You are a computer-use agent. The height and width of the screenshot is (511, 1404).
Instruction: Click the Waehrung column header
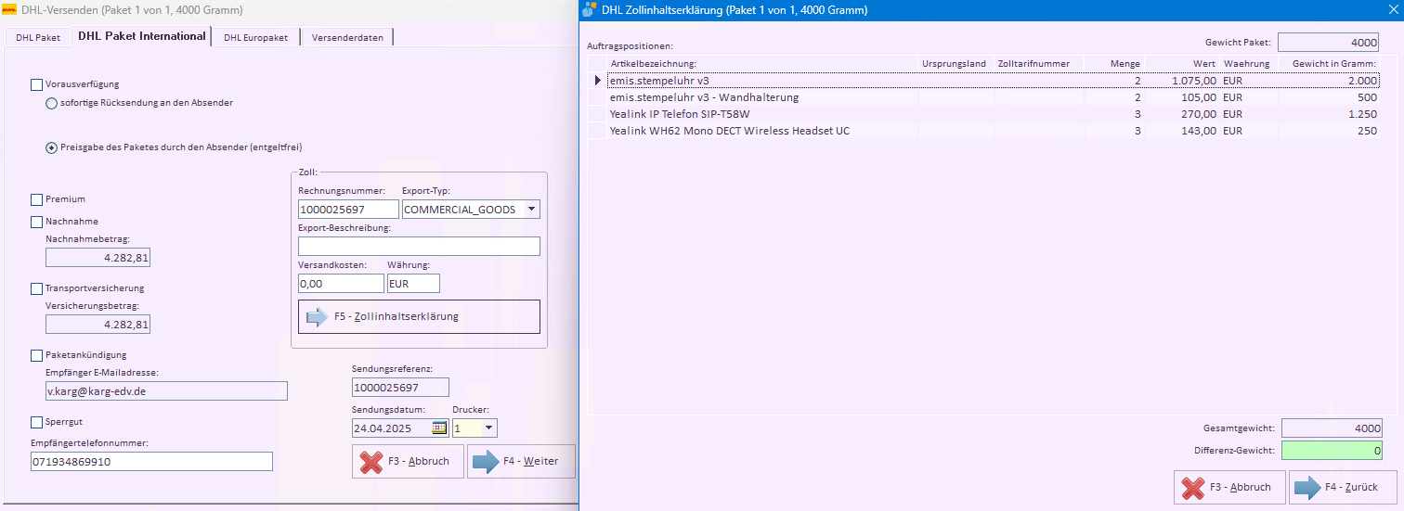pos(1249,63)
